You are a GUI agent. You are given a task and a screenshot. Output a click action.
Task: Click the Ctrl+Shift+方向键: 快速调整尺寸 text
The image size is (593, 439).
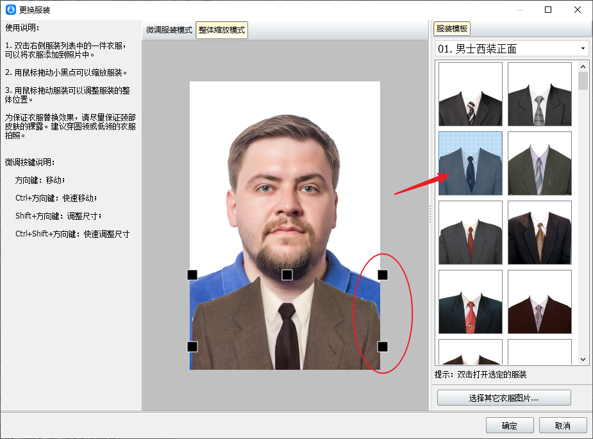tap(72, 234)
